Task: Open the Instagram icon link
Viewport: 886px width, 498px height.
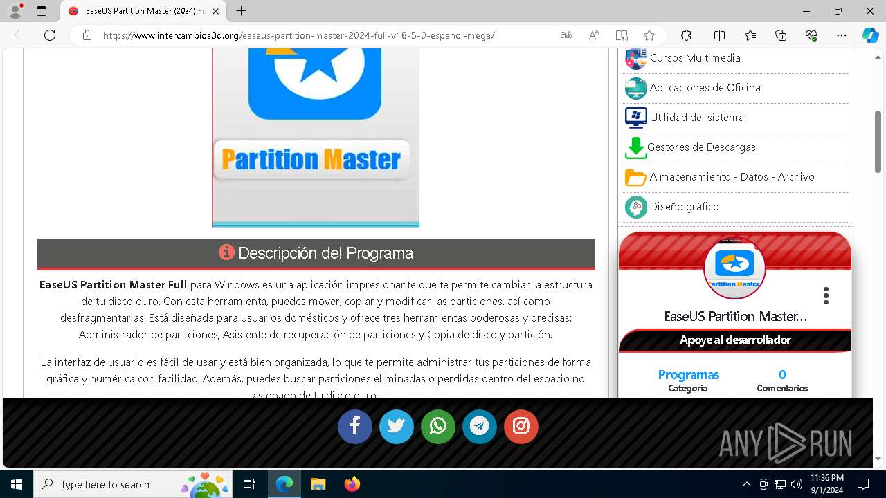Action: [521, 426]
